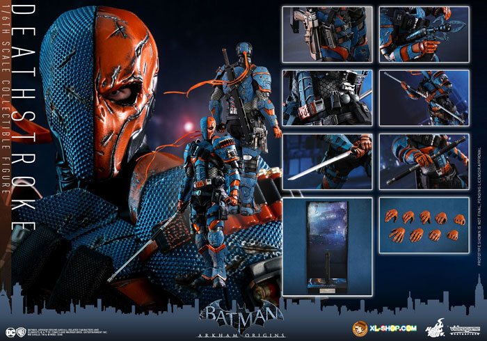This screenshot has width=487, height=341.
Task: Click the Warner Bros shield logo
Action: (21, 332)
